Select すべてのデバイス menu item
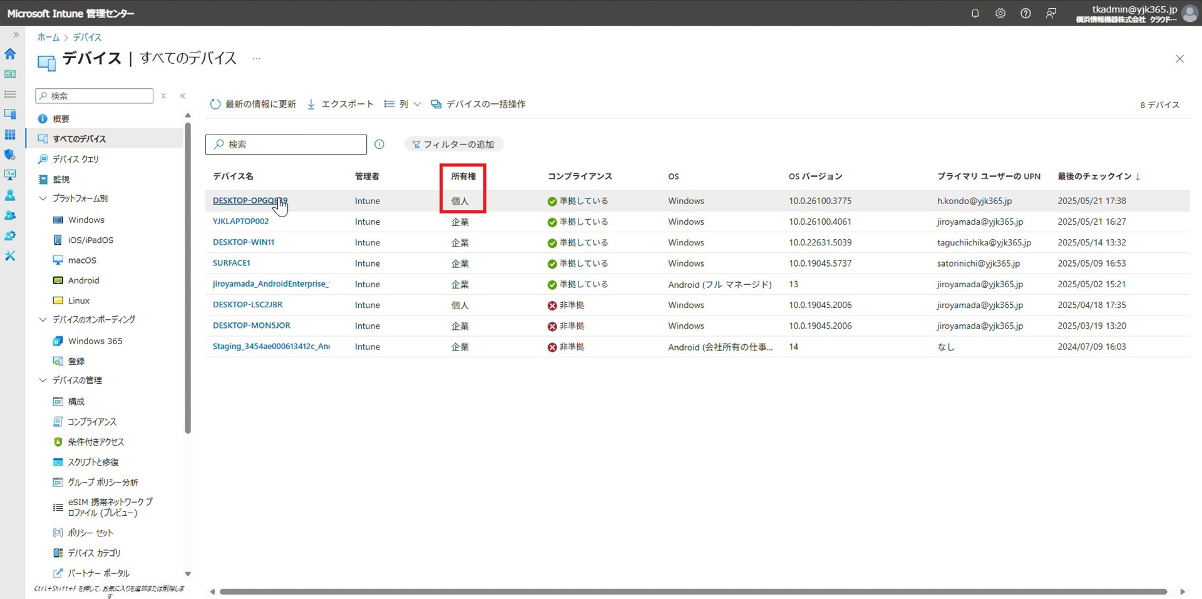This screenshot has height=599, width=1202. 105,139
